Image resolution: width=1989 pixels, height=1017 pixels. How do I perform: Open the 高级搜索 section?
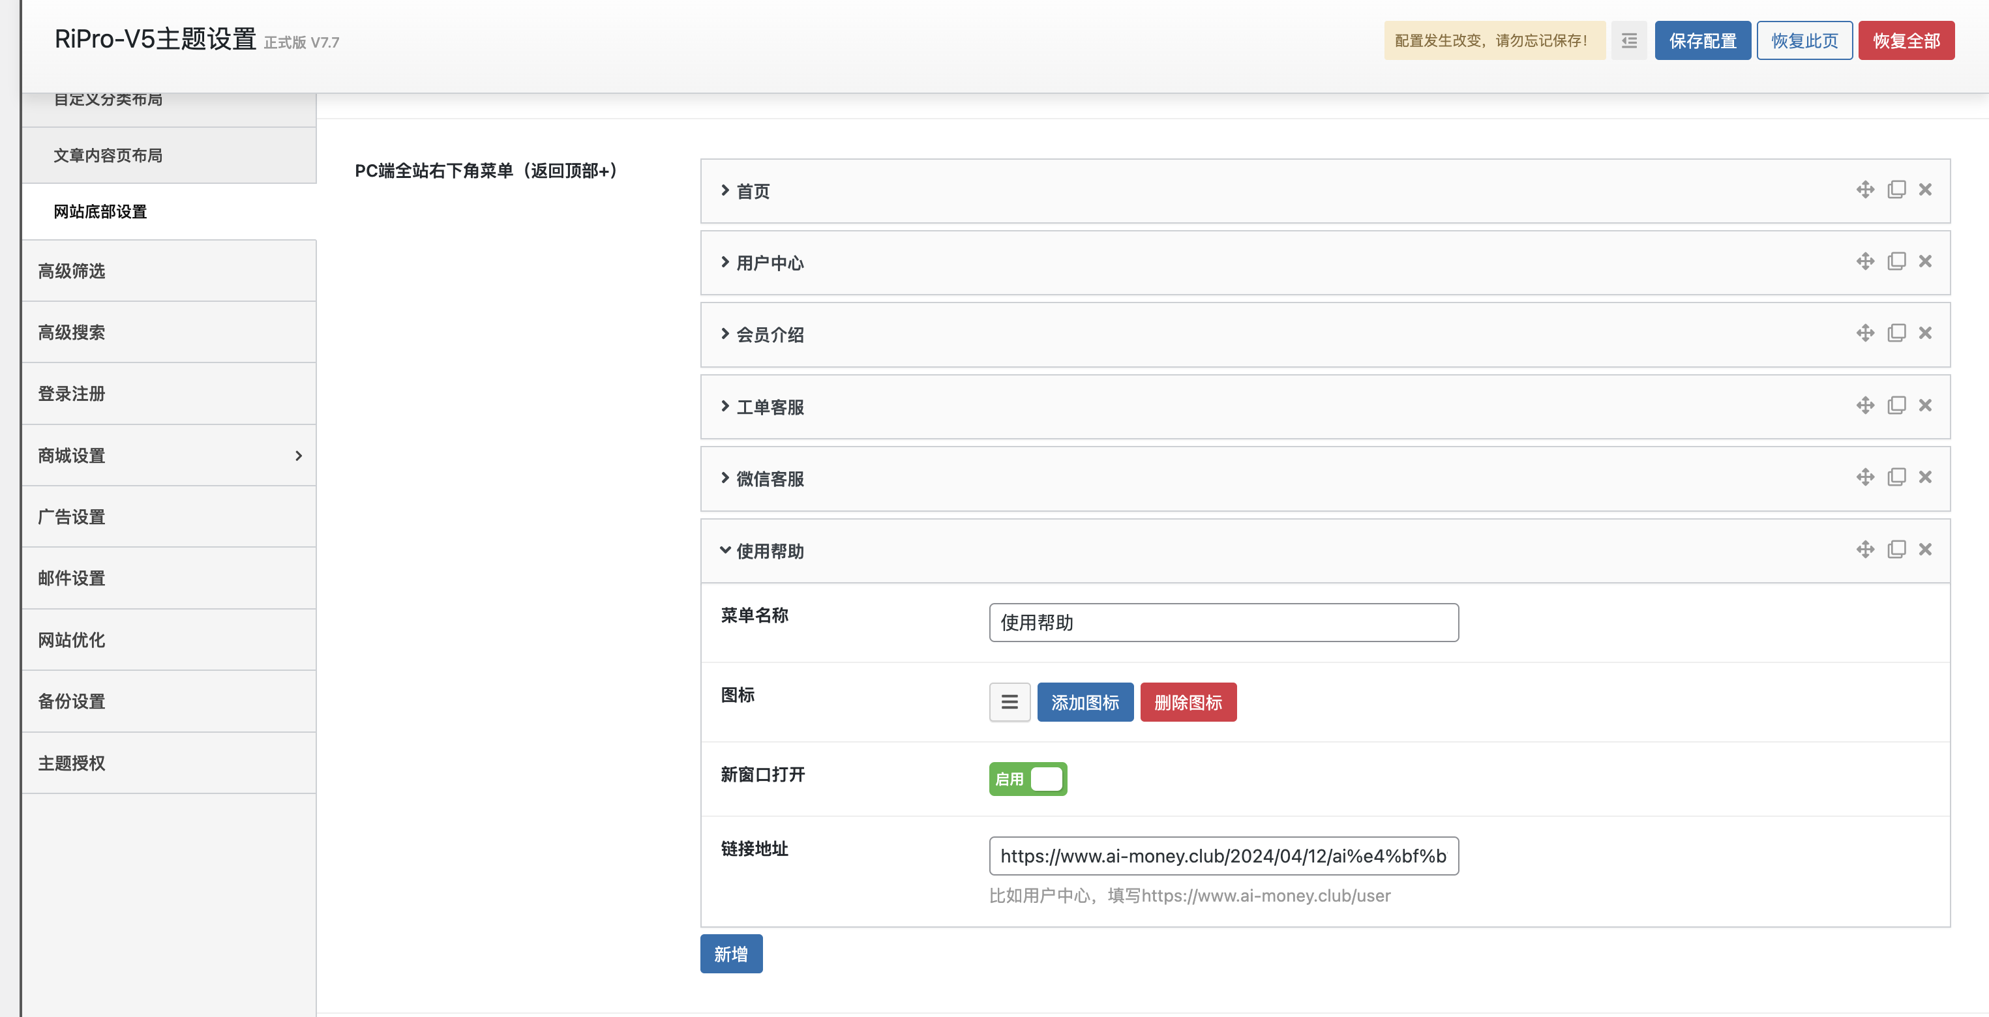(169, 332)
